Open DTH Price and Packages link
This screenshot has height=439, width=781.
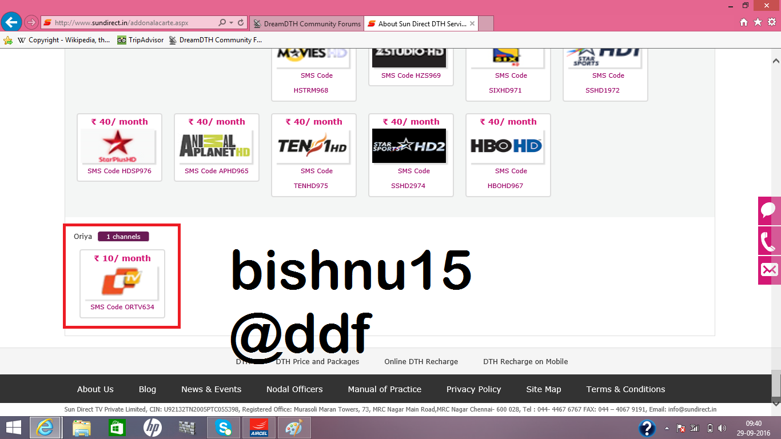coord(317,361)
